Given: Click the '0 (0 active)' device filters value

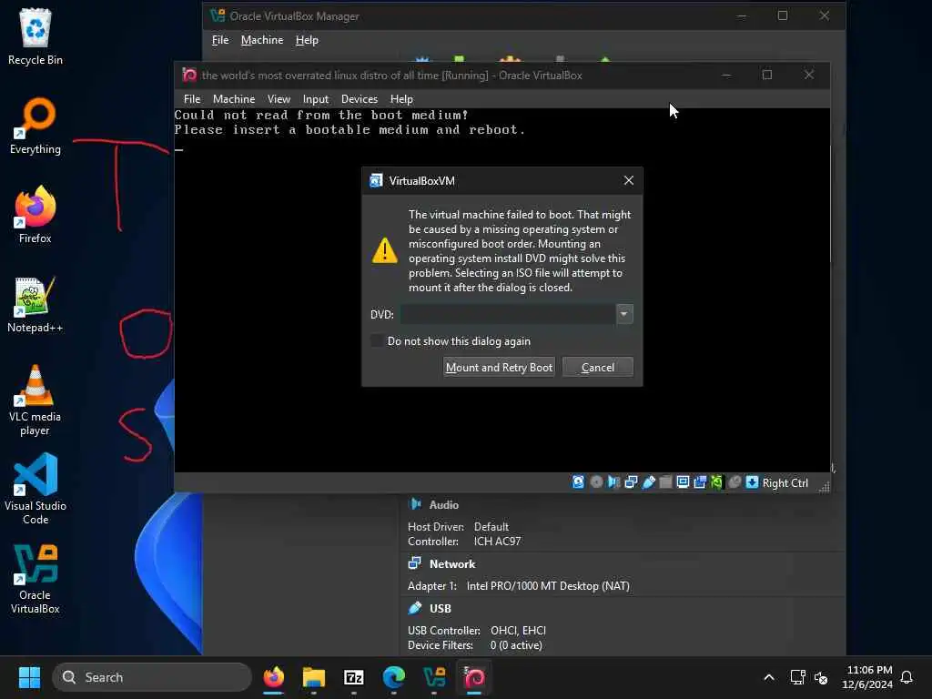Looking at the screenshot, I should click(516, 645).
